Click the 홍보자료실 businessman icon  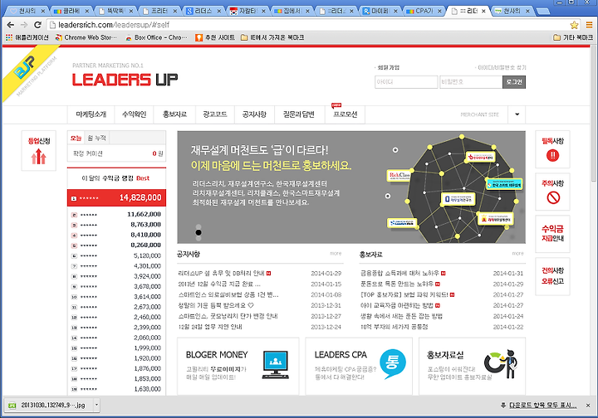(x=501, y=363)
